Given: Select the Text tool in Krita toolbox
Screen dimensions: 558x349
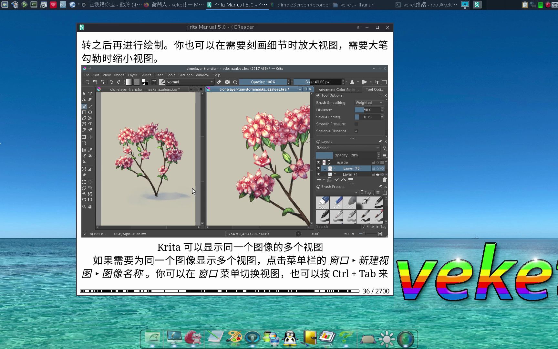Looking at the screenshot, I should click(x=90, y=93).
